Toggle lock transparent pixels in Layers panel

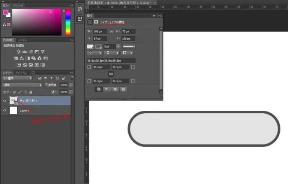15,92
